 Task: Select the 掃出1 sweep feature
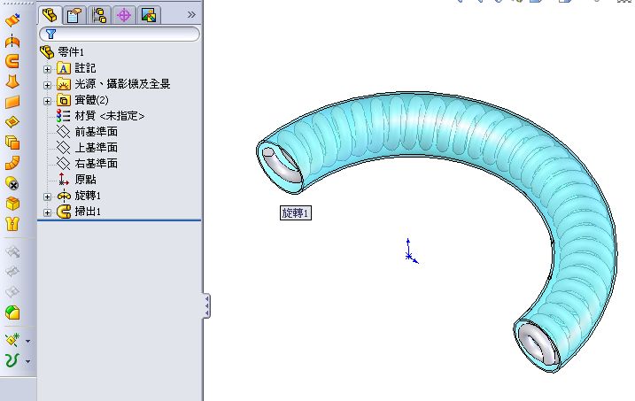pos(88,212)
